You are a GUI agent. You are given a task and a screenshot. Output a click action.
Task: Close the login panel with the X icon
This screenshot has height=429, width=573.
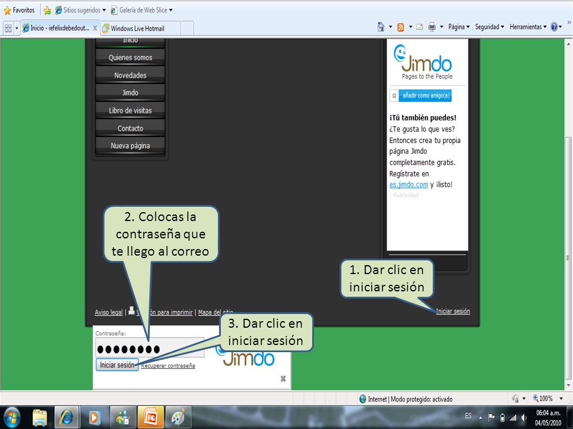tap(283, 379)
